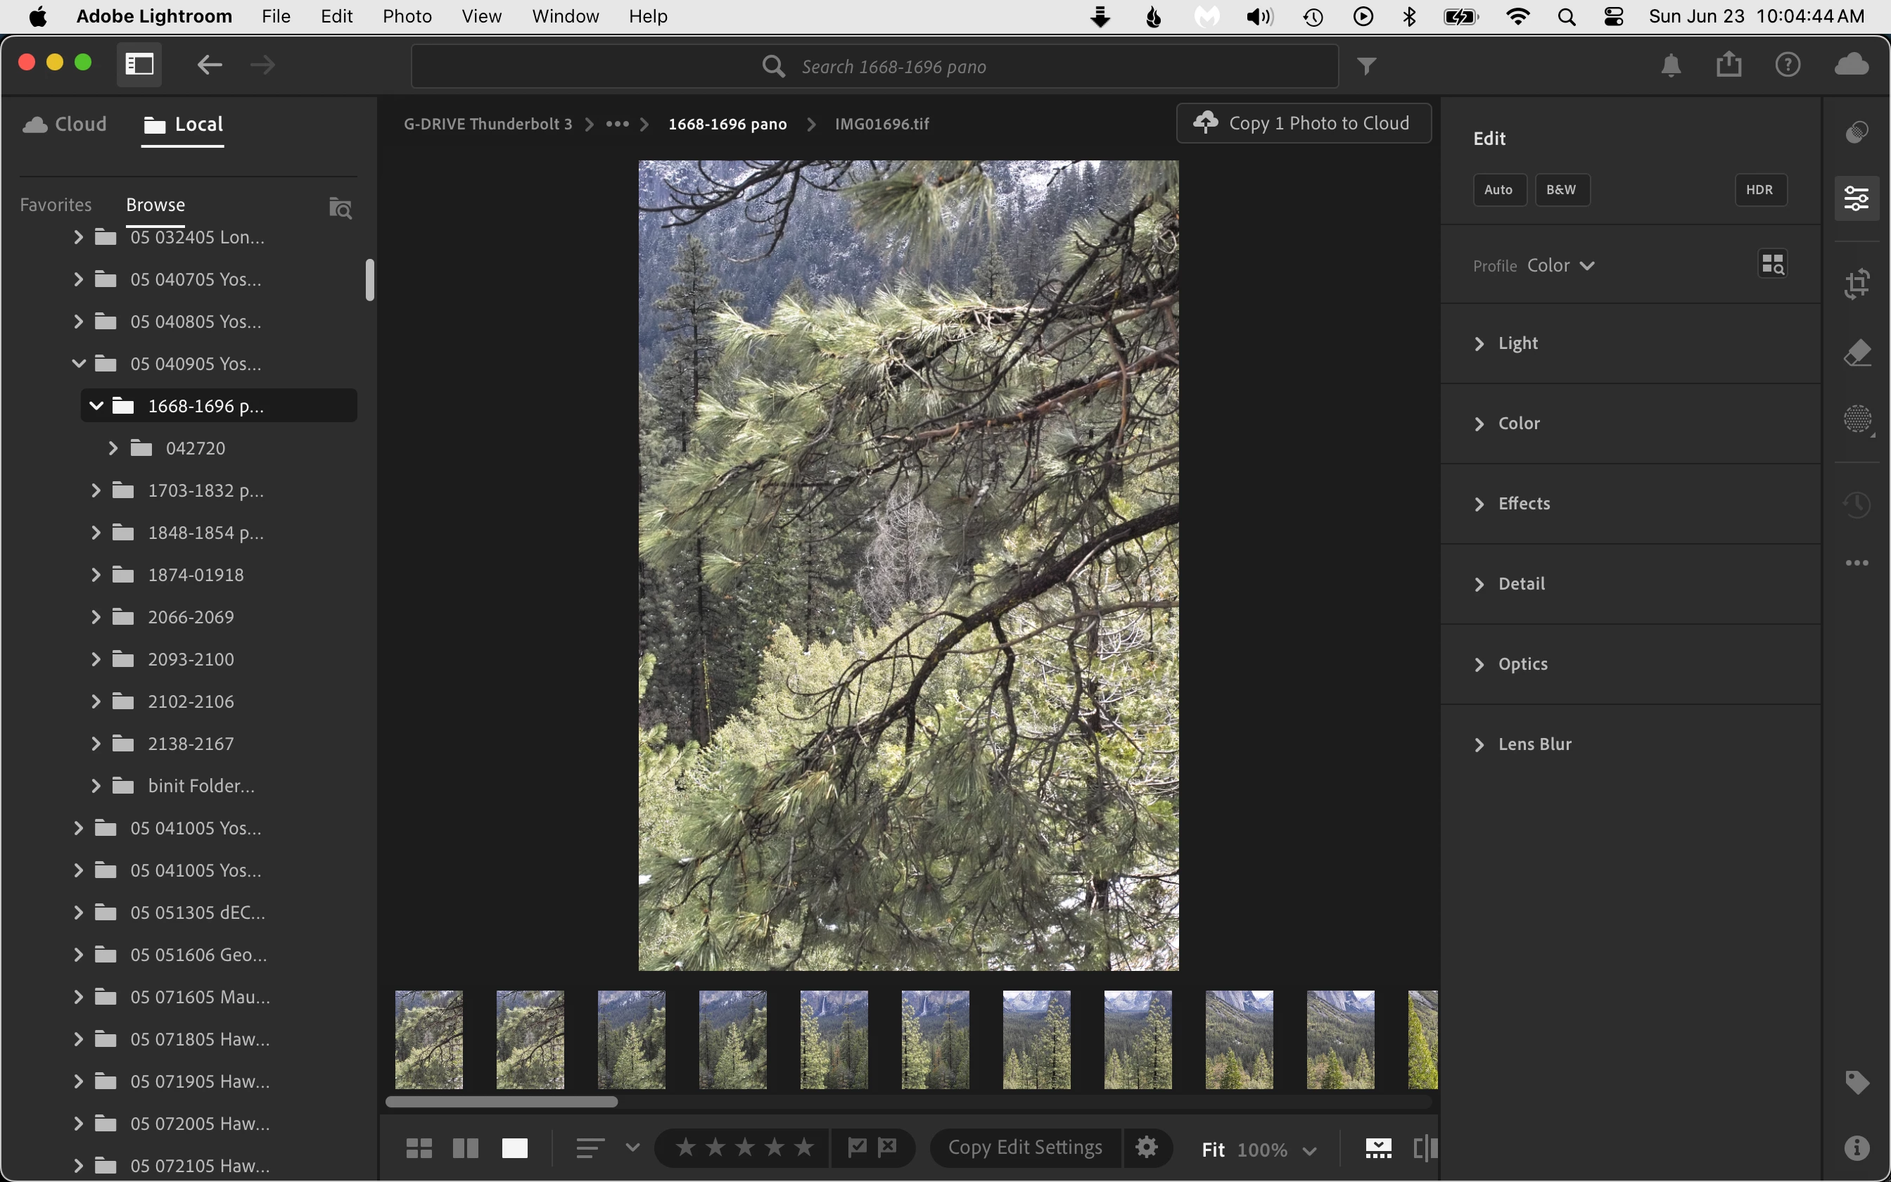
Task: Select the Crop and Rotate tool
Action: pyautogui.click(x=1857, y=283)
